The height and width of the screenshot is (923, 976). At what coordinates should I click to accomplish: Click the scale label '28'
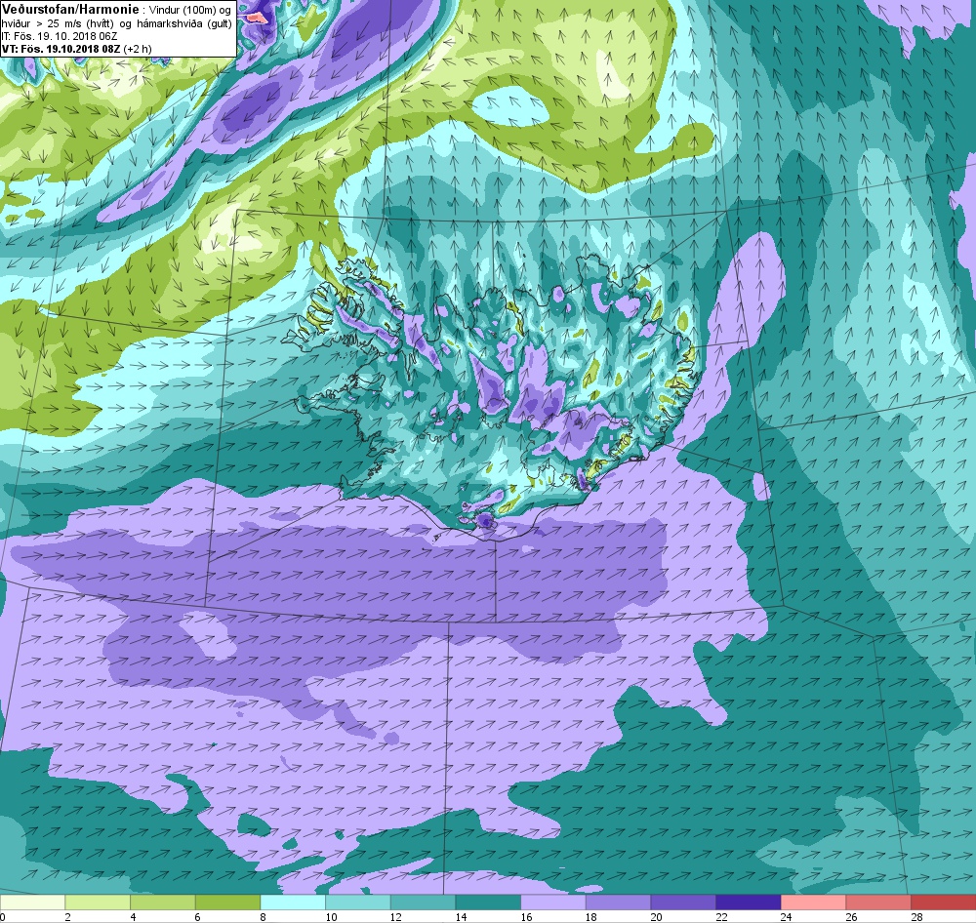[916, 917]
